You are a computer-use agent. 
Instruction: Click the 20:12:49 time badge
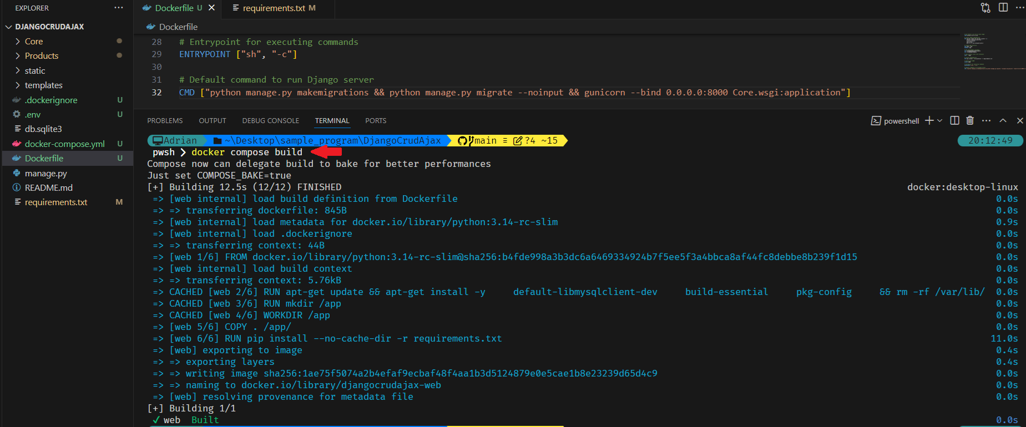coord(990,140)
